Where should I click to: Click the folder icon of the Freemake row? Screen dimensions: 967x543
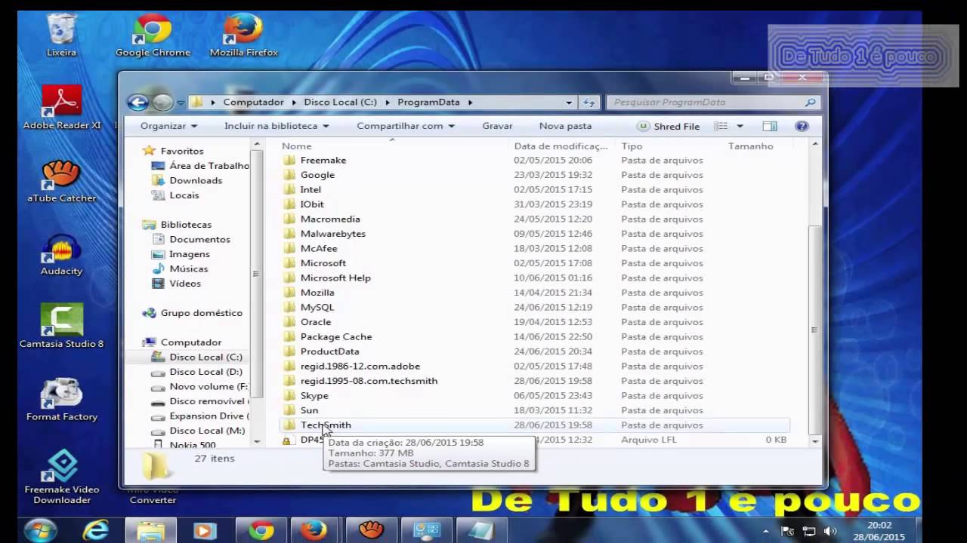[x=289, y=160]
